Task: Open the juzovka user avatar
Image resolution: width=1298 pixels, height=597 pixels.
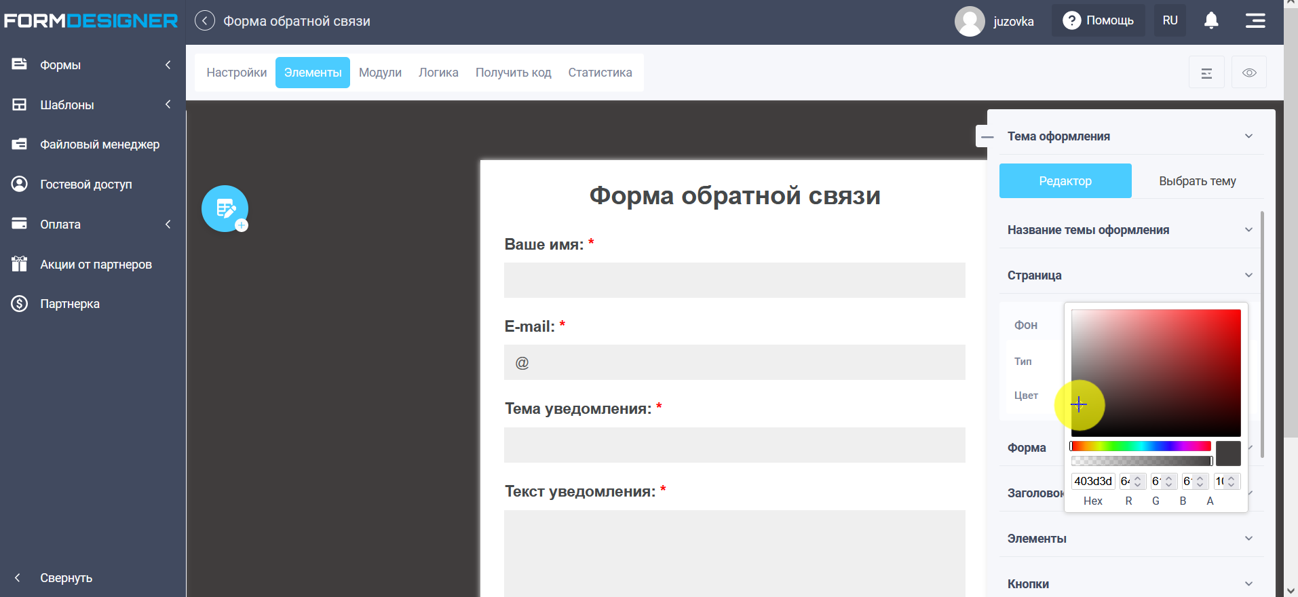Action: [x=970, y=21]
